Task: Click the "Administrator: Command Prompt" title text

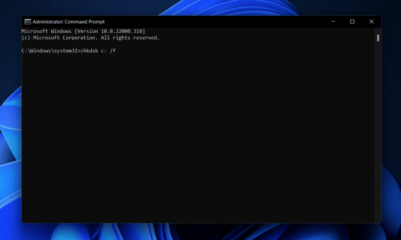Action: [x=69, y=22]
